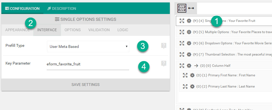Click move handle icon of Multiple Options element
272x110 pixels.
[182, 32]
